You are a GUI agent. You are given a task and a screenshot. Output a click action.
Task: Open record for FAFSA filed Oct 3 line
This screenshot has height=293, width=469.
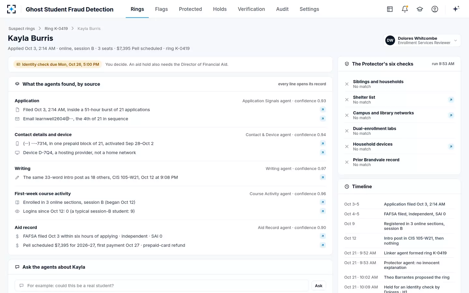tap(323, 236)
